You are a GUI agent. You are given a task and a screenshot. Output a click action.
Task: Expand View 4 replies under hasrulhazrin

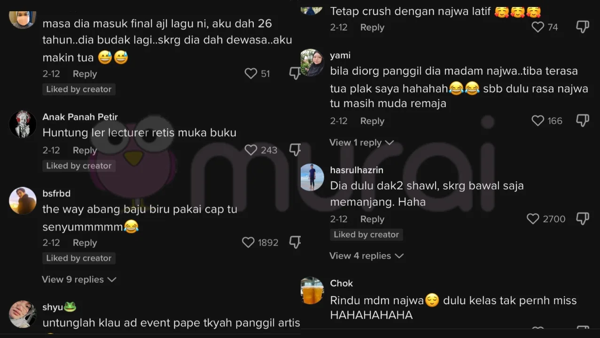(366, 256)
